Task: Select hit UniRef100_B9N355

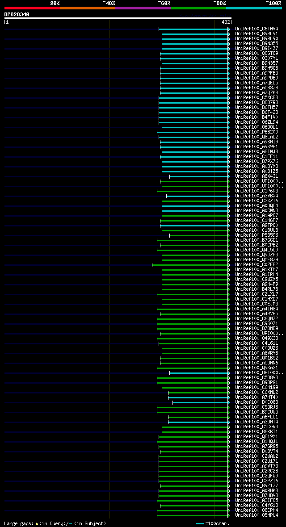Action: (257, 44)
